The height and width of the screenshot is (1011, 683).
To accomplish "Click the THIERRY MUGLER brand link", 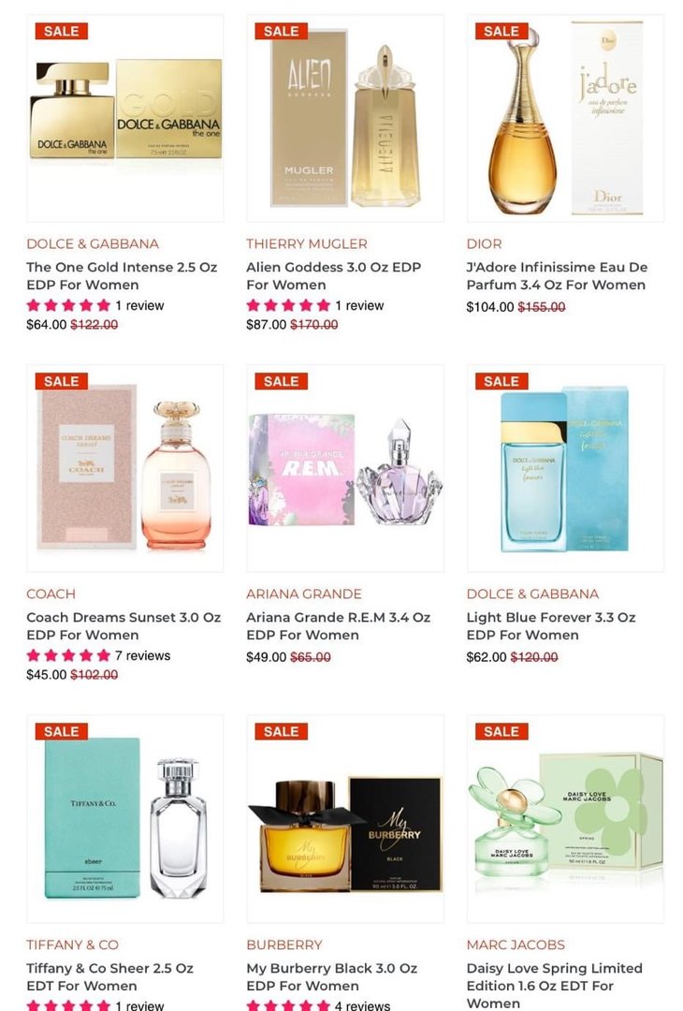I will [x=307, y=243].
